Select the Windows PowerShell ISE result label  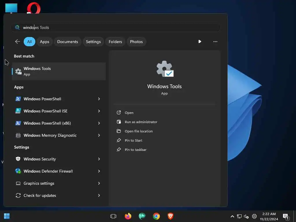click(x=45, y=111)
